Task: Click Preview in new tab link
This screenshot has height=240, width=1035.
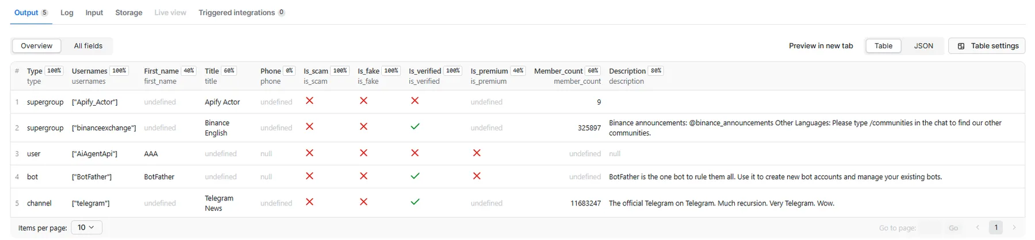Action: click(x=821, y=46)
